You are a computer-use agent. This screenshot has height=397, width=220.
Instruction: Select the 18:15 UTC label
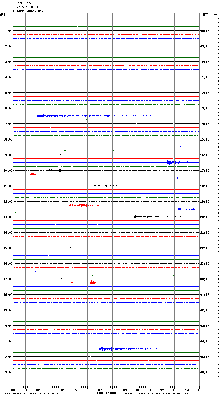(x=205, y=186)
